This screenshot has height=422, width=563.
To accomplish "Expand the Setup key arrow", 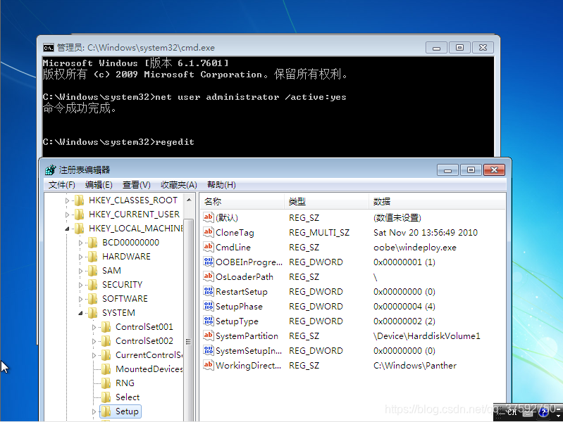I will pyautogui.click(x=94, y=411).
